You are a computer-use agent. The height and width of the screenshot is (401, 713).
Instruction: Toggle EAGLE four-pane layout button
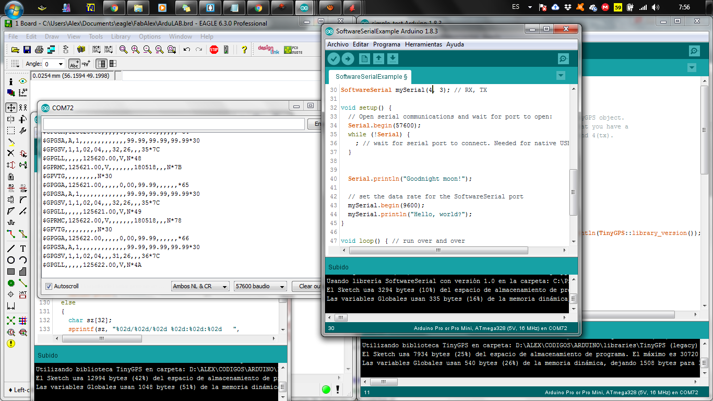112,64
